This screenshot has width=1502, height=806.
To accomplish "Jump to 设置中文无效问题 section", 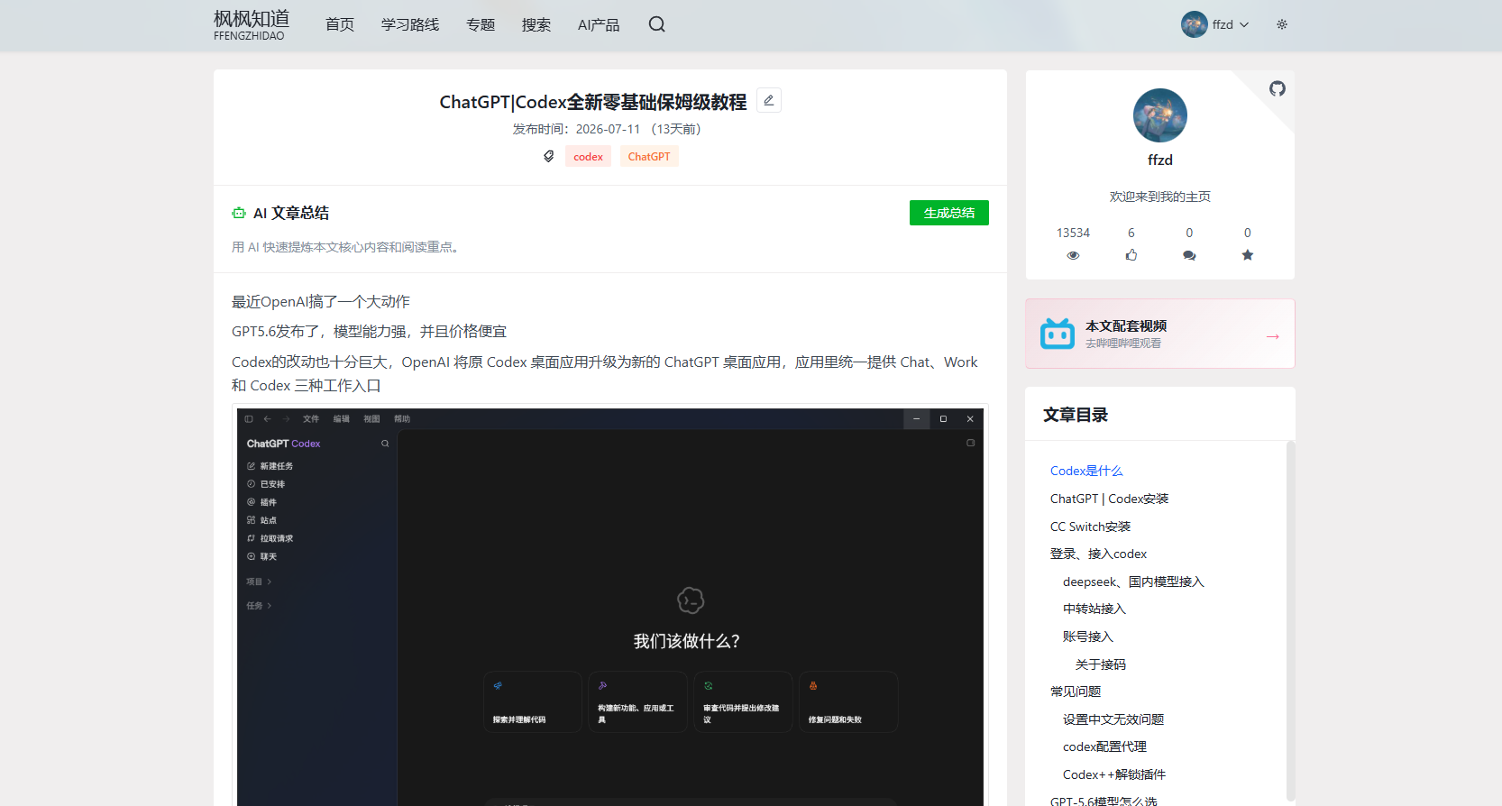I will (1113, 719).
